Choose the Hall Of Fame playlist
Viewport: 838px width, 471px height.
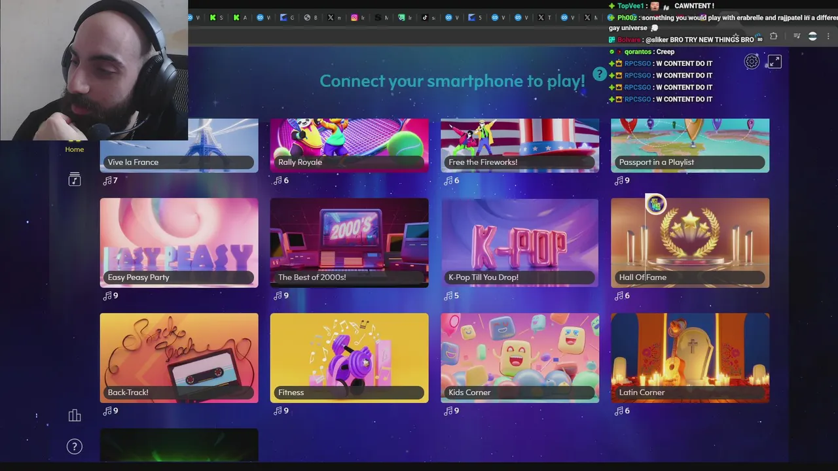pyautogui.click(x=690, y=243)
